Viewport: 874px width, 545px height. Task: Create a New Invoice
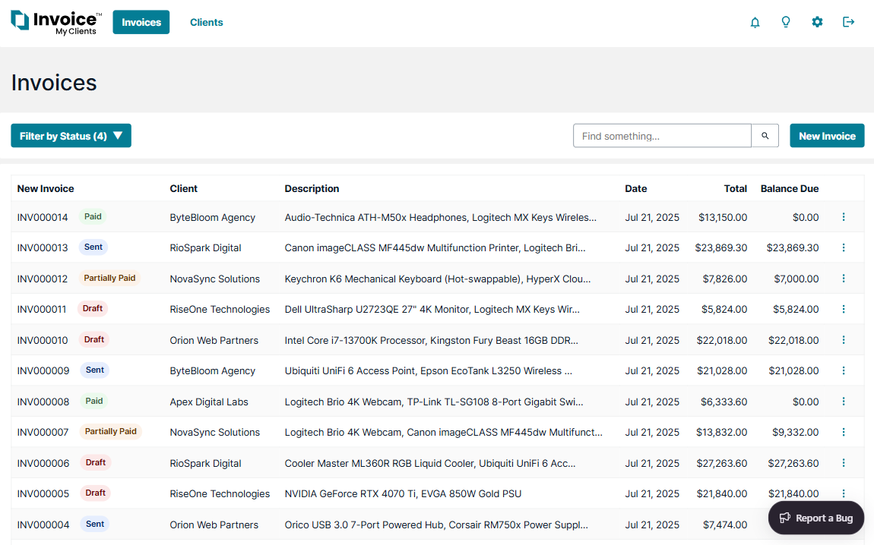[x=827, y=135]
